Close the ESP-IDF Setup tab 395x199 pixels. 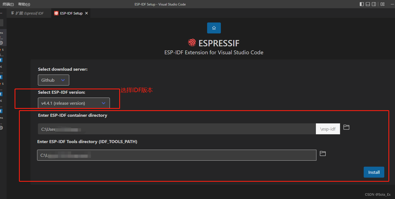click(87, 13)
